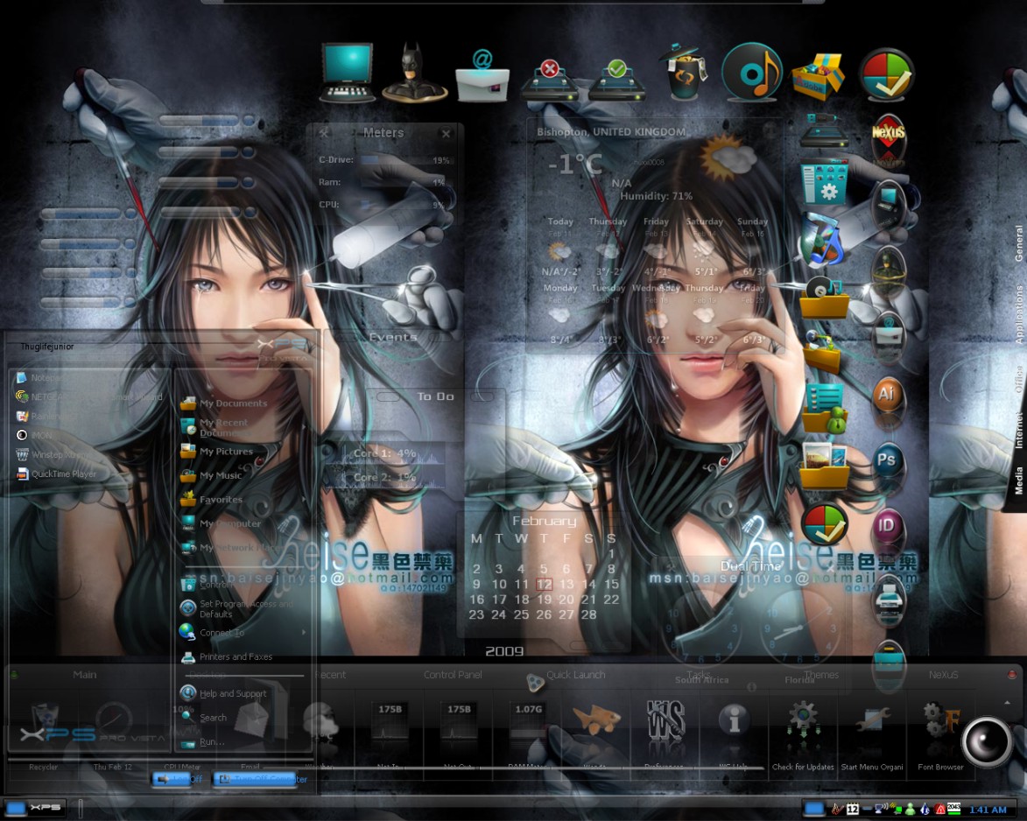Select the Media shelf tab on right edge
1027x821 pixels.
pyautogui.click(x=1018, y=481)
